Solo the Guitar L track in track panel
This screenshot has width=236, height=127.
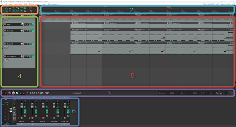click(x=27, y=31)
